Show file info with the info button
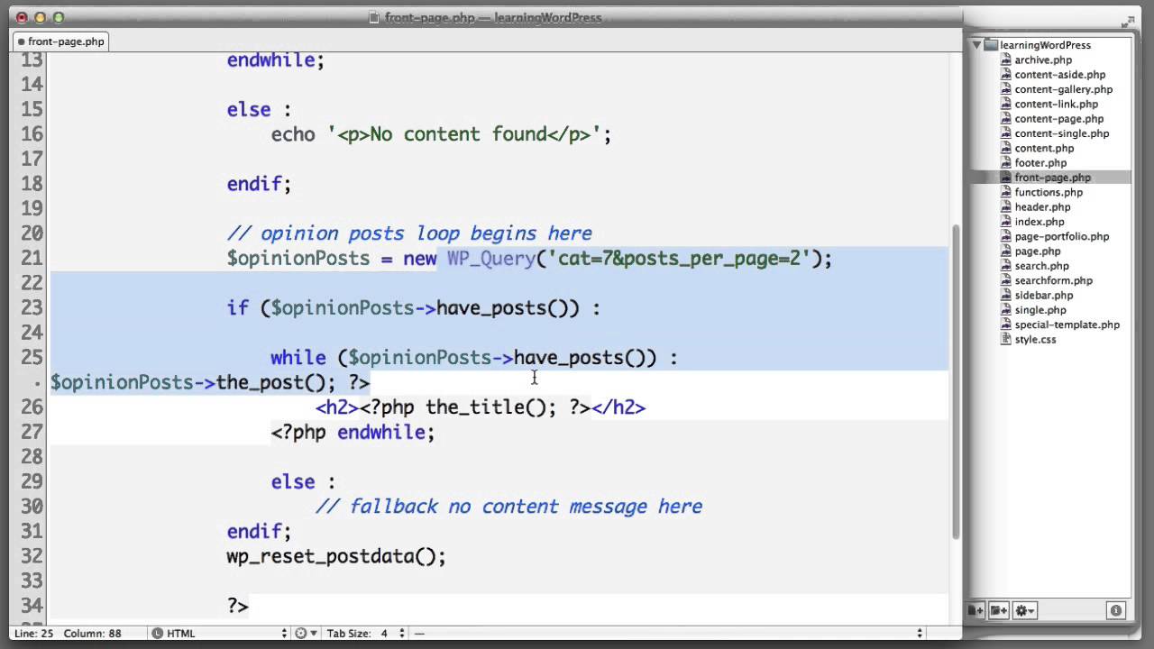1154x649 pixels. click(x=1115, y=611)
